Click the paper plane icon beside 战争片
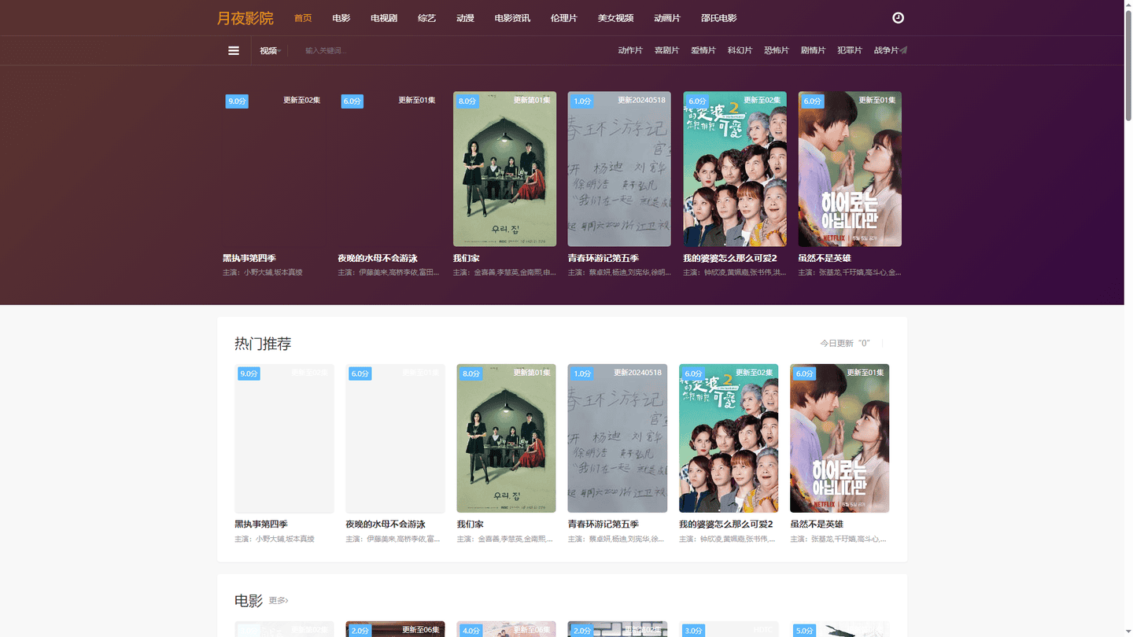1133x637 pixels. pyautogui.click(x=904, y=50)
